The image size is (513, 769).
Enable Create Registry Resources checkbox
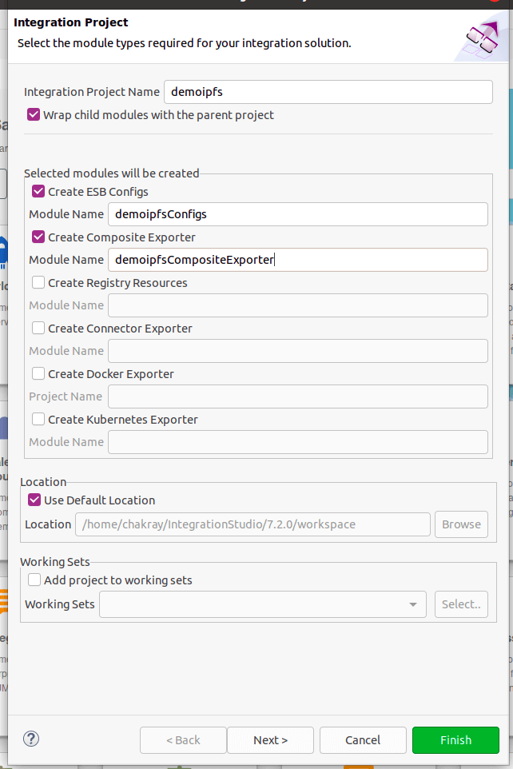(x=38, y=283)
